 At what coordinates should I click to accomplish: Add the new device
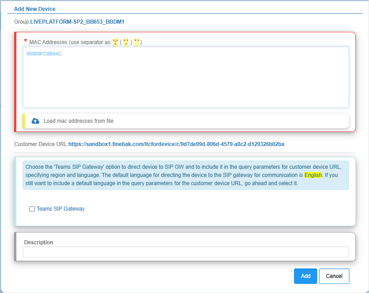[x=305, y=276]
